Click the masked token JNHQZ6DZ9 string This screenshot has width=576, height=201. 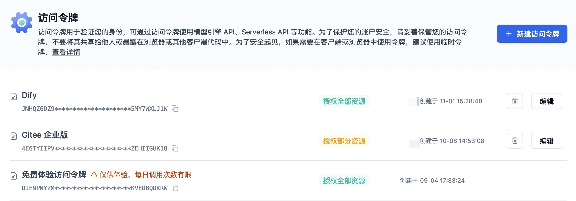94,109
